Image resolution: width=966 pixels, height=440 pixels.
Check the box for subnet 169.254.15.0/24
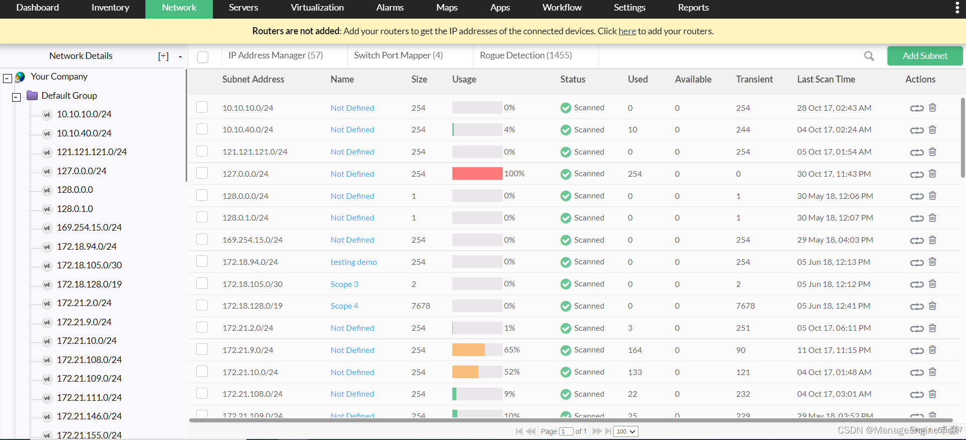click(x=202, y=239)
